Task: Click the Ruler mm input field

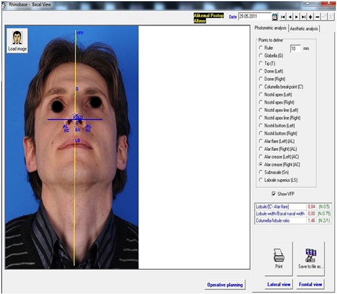Action: tap(294, 48)
